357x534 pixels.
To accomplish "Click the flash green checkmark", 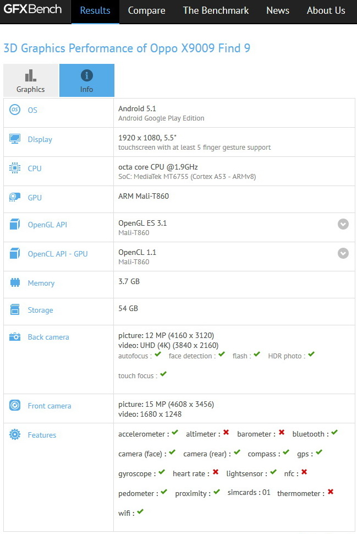I will (257, 354).
